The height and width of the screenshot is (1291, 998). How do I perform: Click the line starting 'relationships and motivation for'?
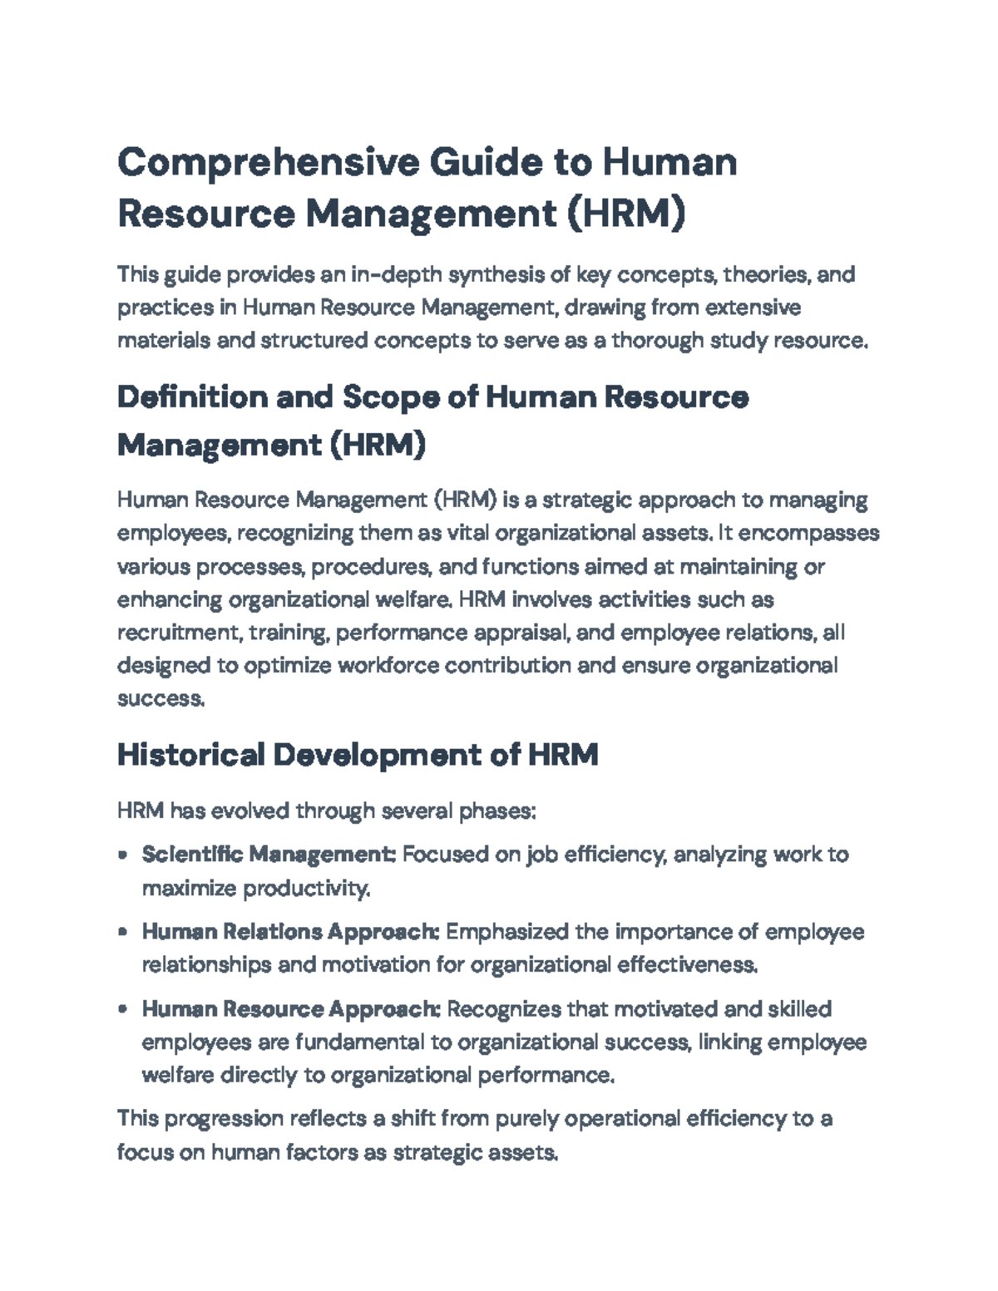(x=450, y=965)
